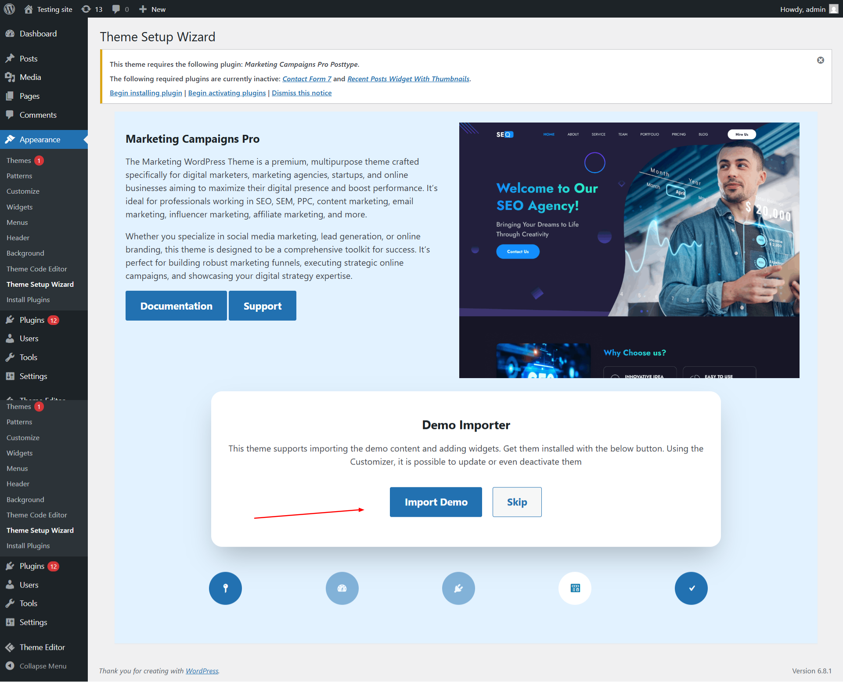
Task: Select the demo content table step icon
Action: [575, 588]
